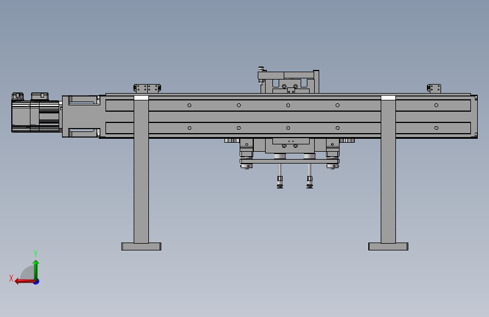Viewport: 489px width, 317px height.
Task: Select the right support column's base plate
Action: click(388, 246)
